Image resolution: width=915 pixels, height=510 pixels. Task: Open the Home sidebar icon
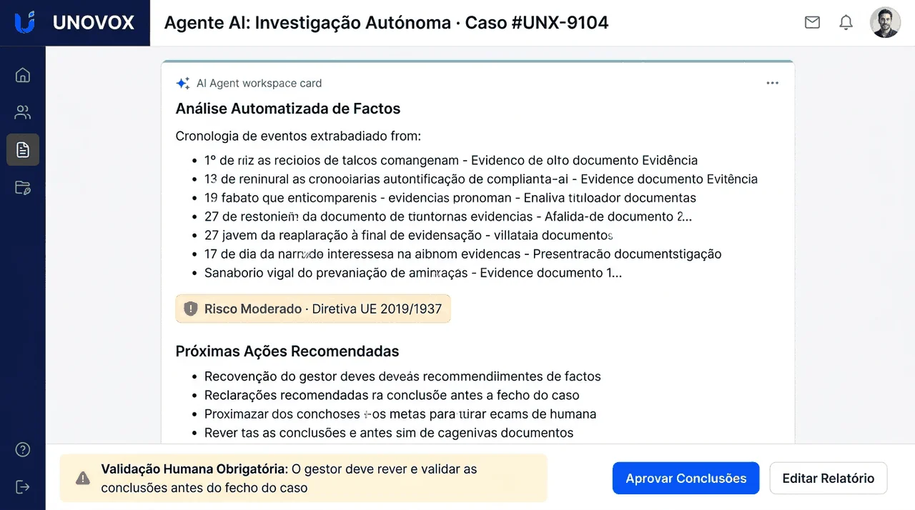pos(23,75)
